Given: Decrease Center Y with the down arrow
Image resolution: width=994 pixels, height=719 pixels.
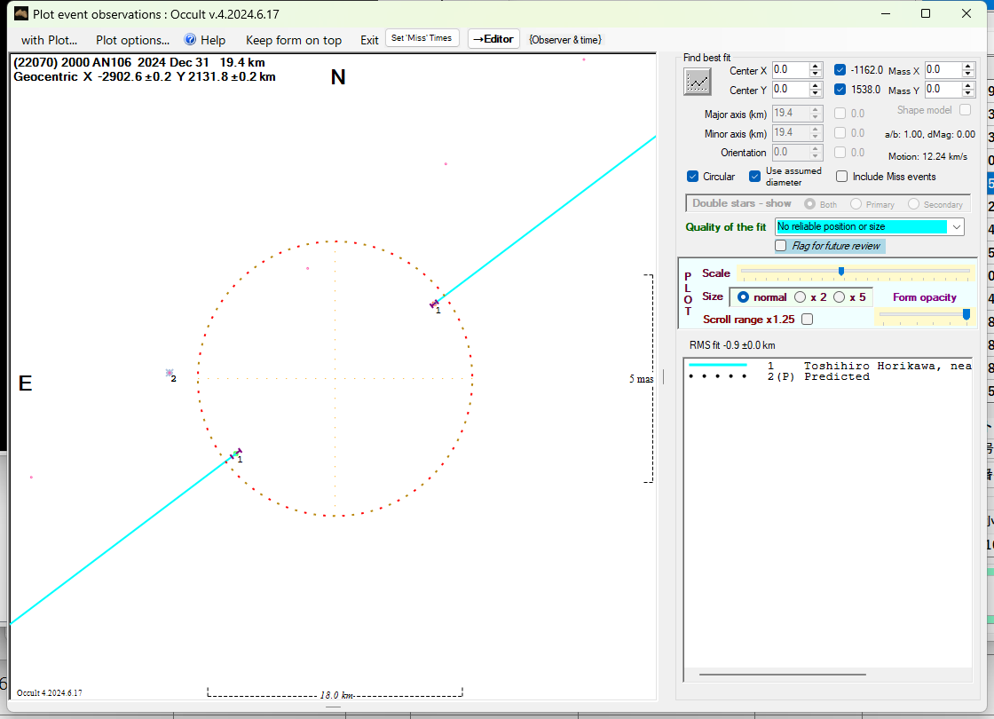Looking at the screenshot, I should pyautogui.click(x=815, y=93).
